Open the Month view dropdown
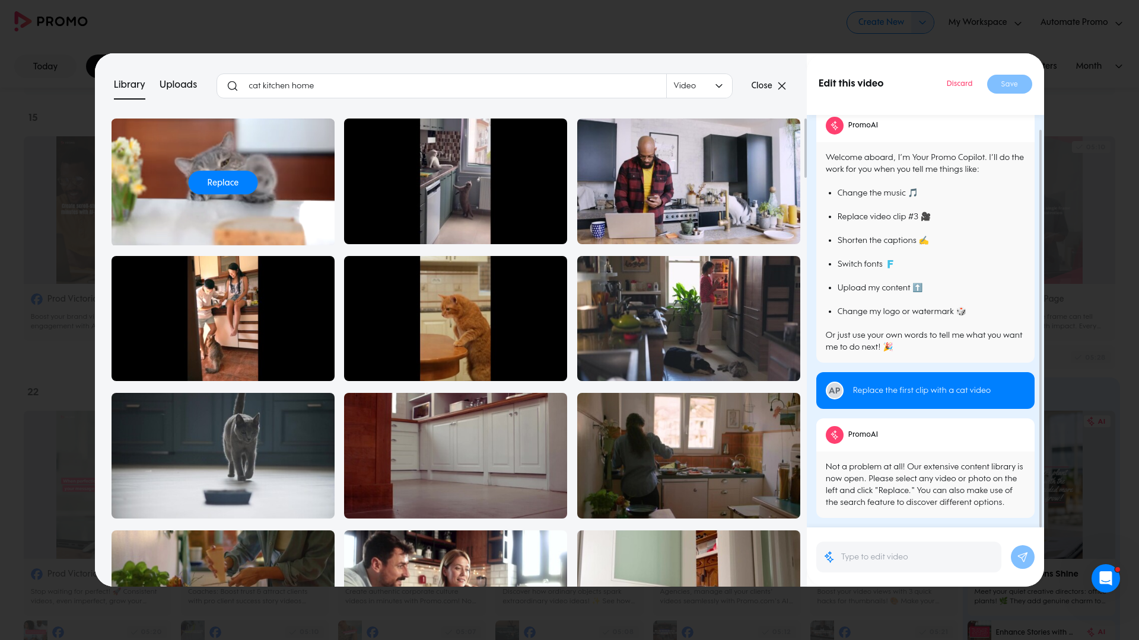 coord(1099,66)
